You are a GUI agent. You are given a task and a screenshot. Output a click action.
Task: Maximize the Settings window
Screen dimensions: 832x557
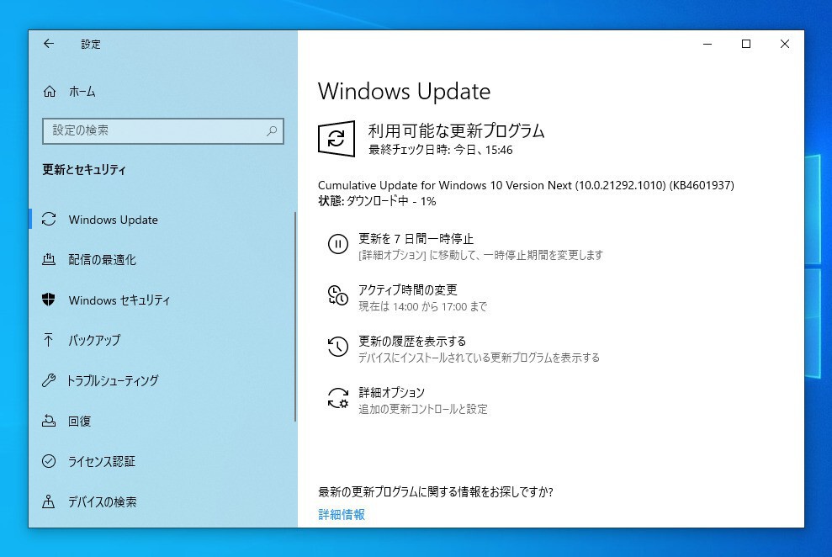point(746,44)
